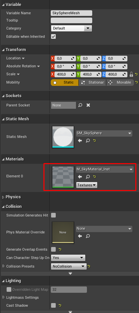
Task: Open the Collision Presets NoCollision dropdown
Action: [69, 266]
